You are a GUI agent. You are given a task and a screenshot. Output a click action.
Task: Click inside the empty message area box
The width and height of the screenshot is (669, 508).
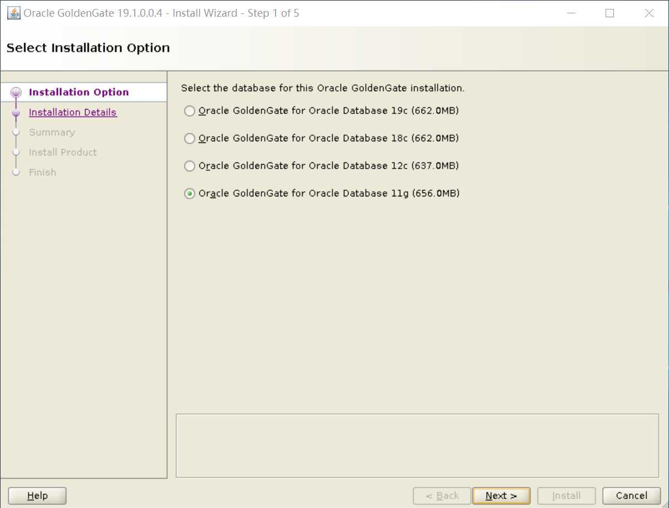[x=417, y=446]
